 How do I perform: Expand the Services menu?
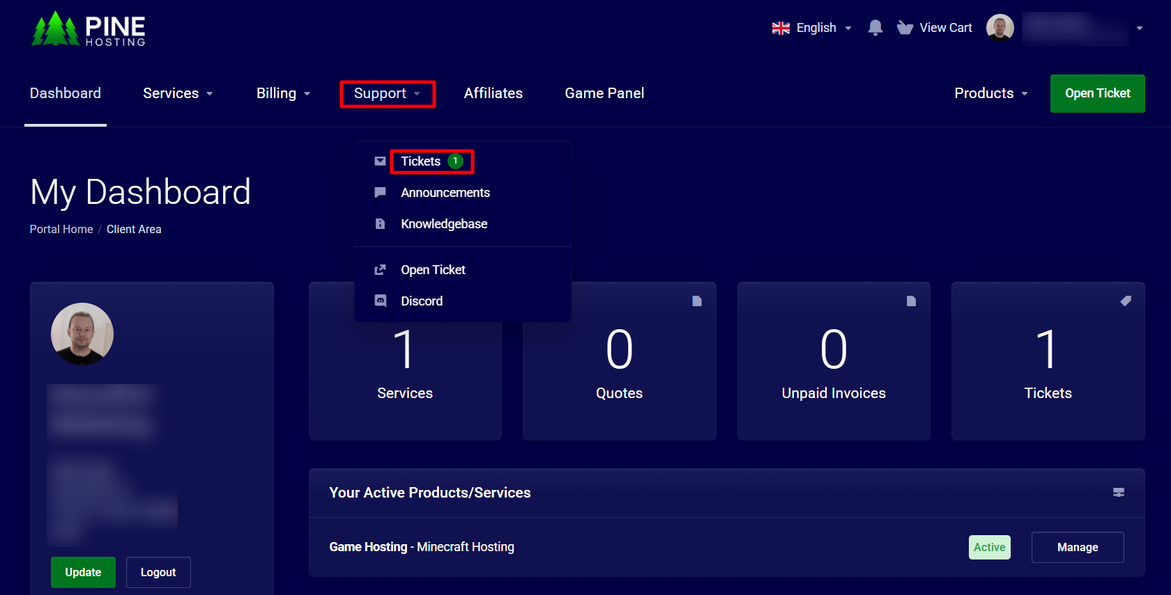click(x=178, y=93)
